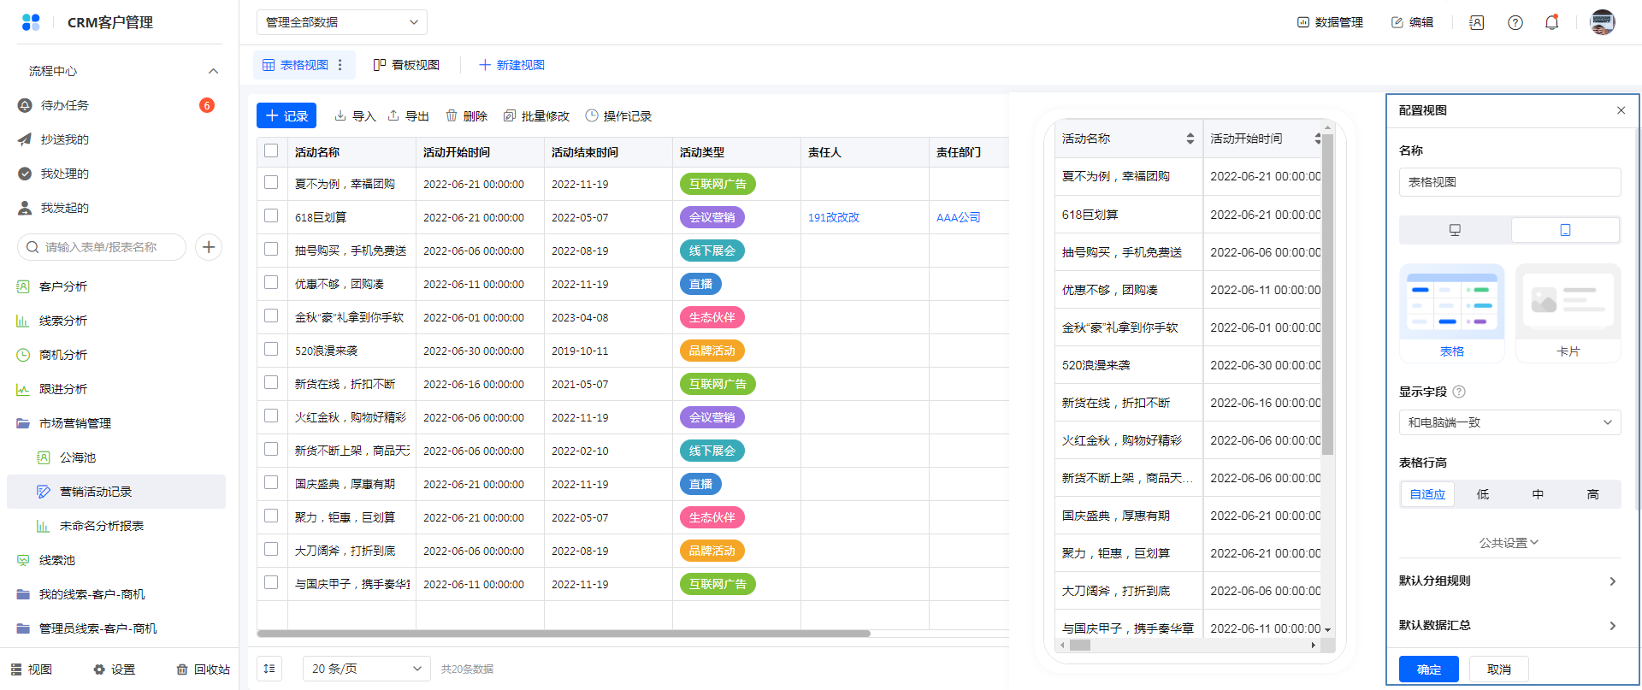Check the select-all checkbox in table header

pos(271,151)
